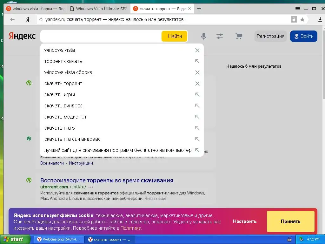Open keyboard icon in system tray
Image resolution: width=325 pixels, height=244 pixels.
point(289,240)
